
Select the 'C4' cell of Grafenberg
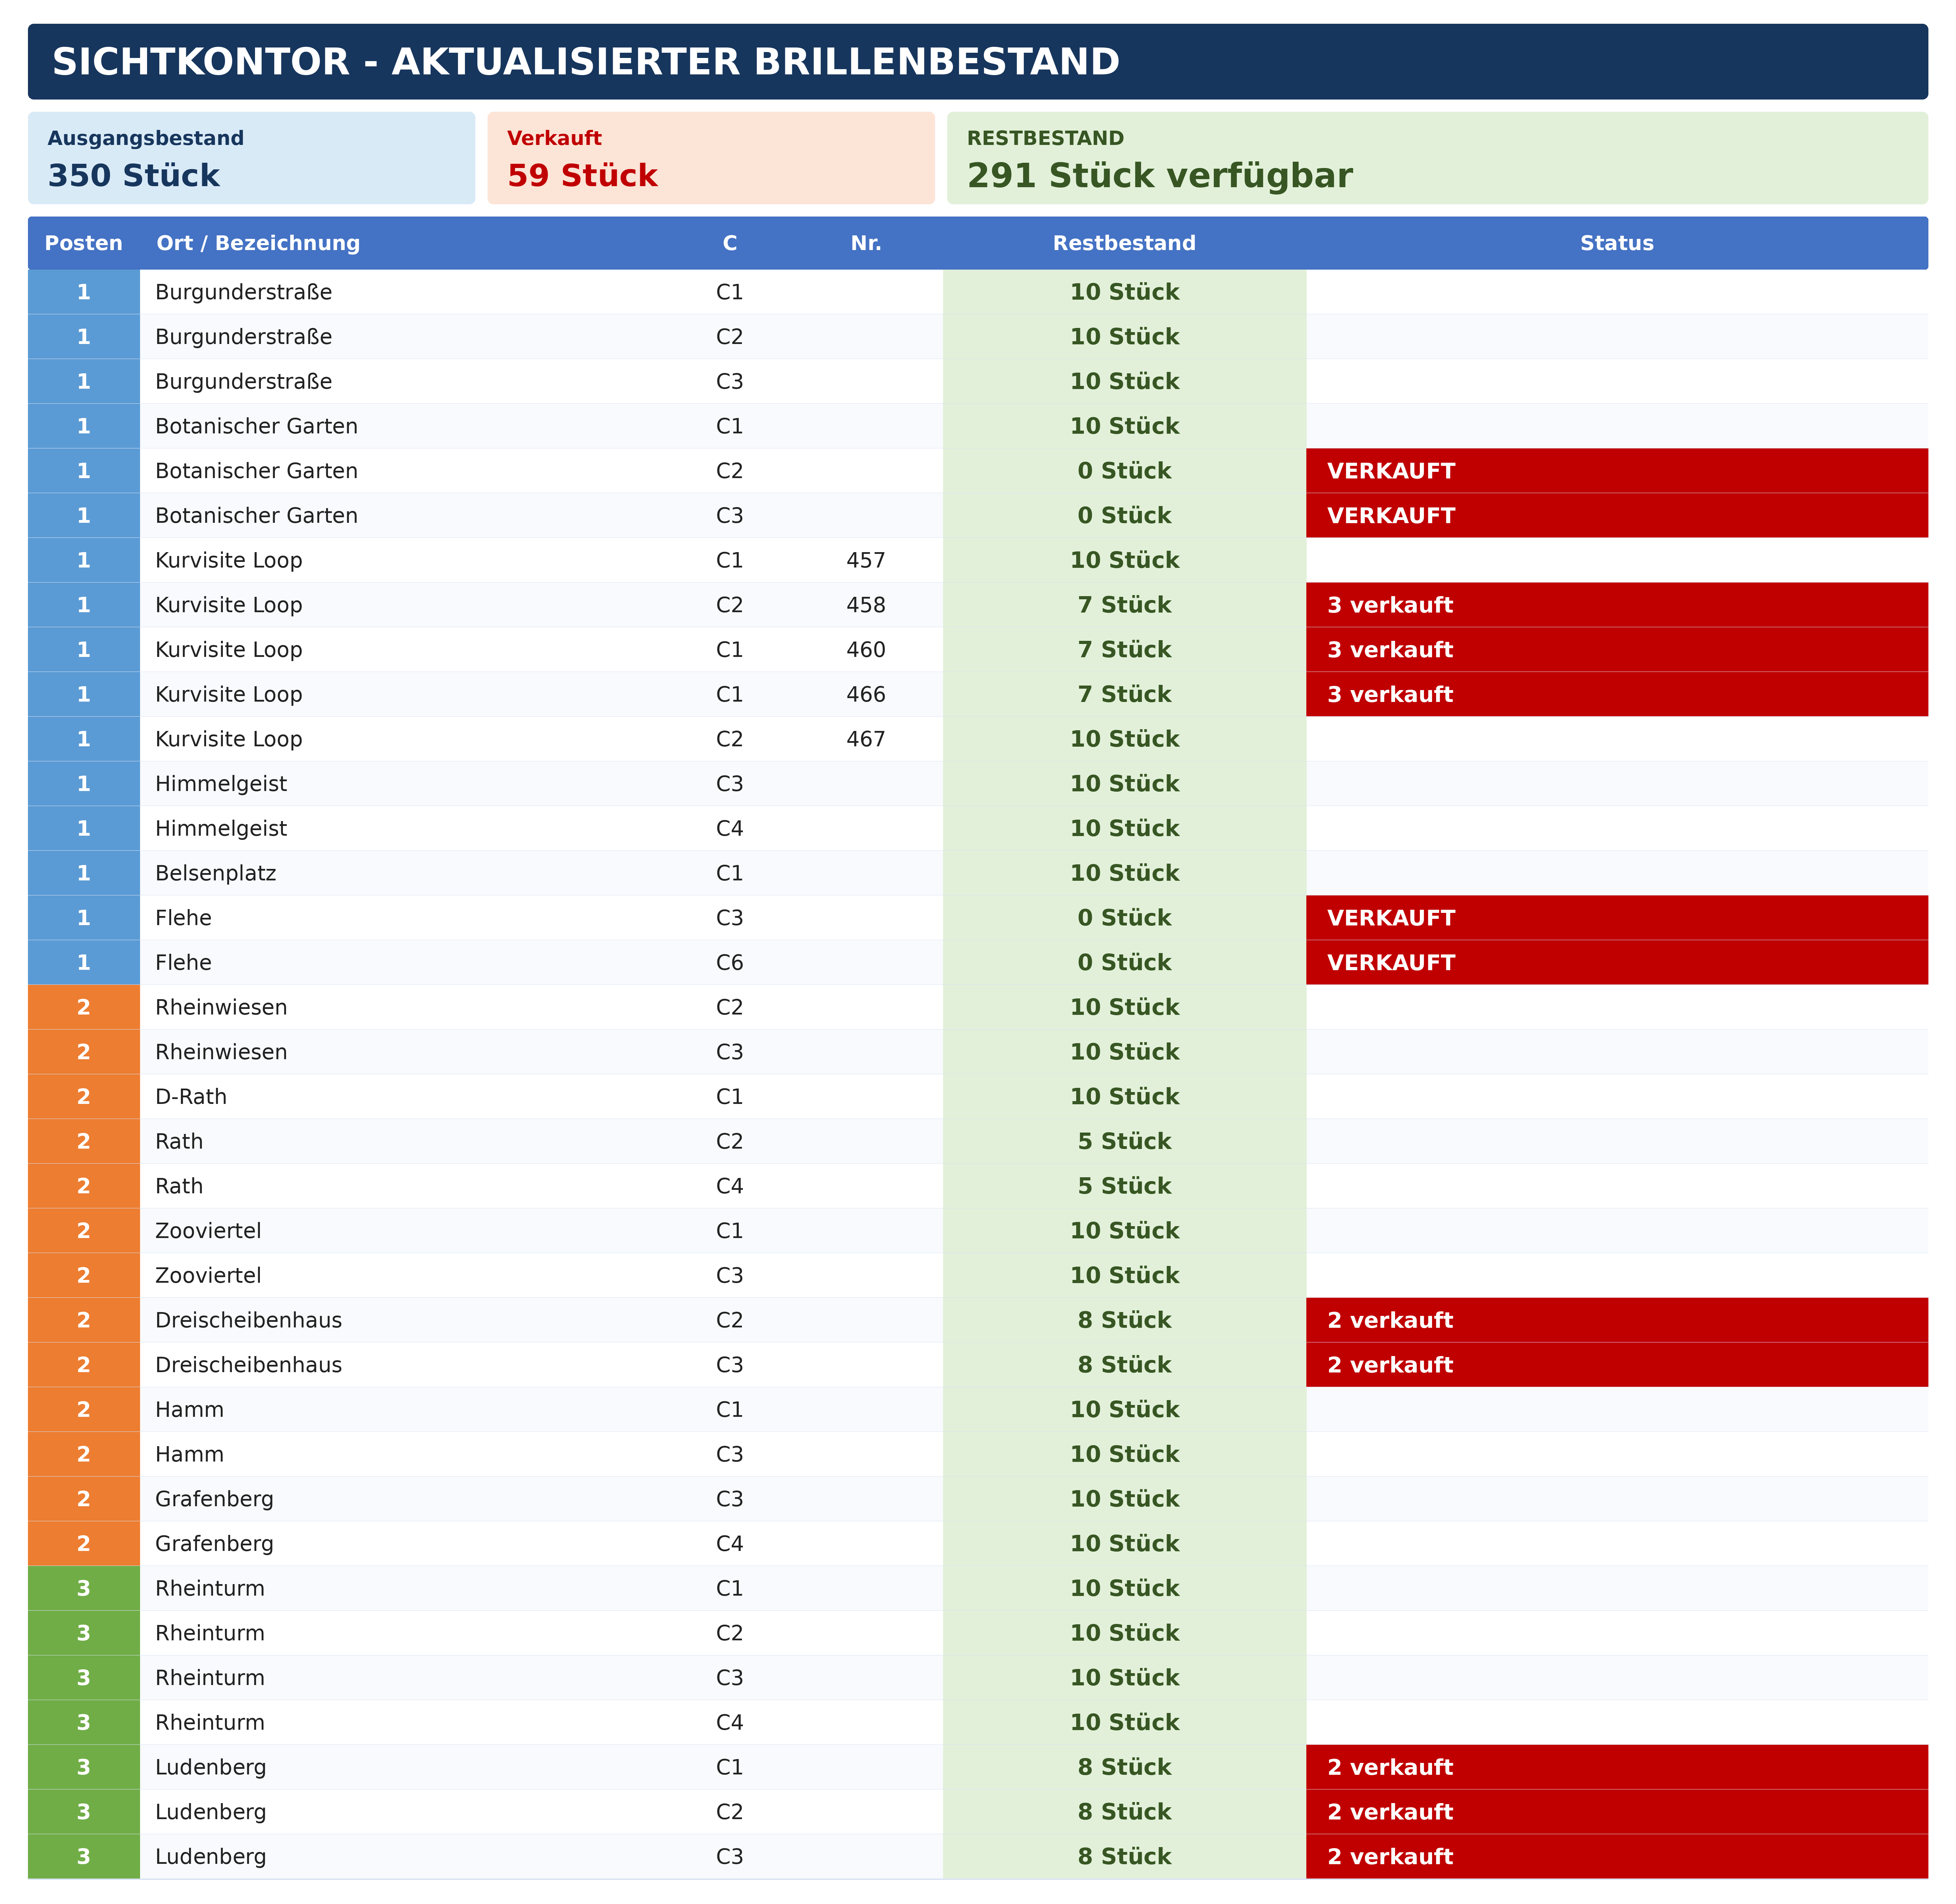(730, 1544)
